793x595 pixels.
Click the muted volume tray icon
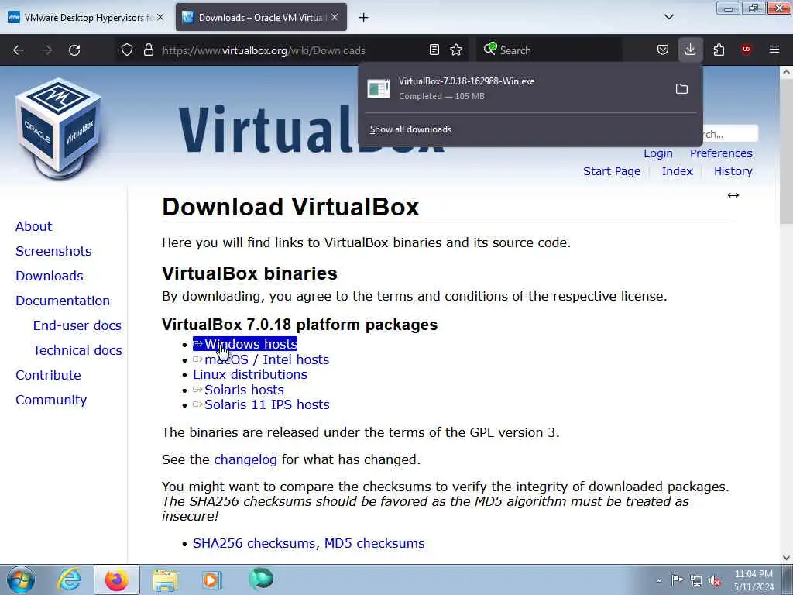715,580
